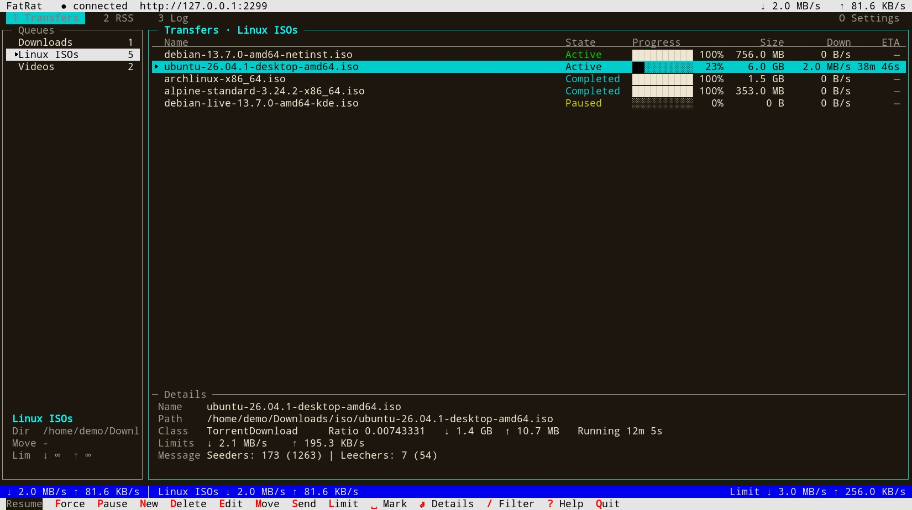Click the 353.0 MB size value
The width and height of the screenshot is (912, 510).
[x=759, y=91]
